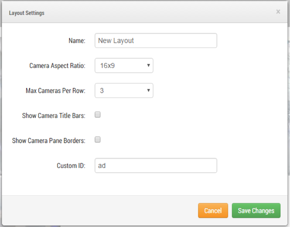Toggle the camera pane borders checkbox
Viewport: 290px width, 227px height.
(x=97, y=140)
